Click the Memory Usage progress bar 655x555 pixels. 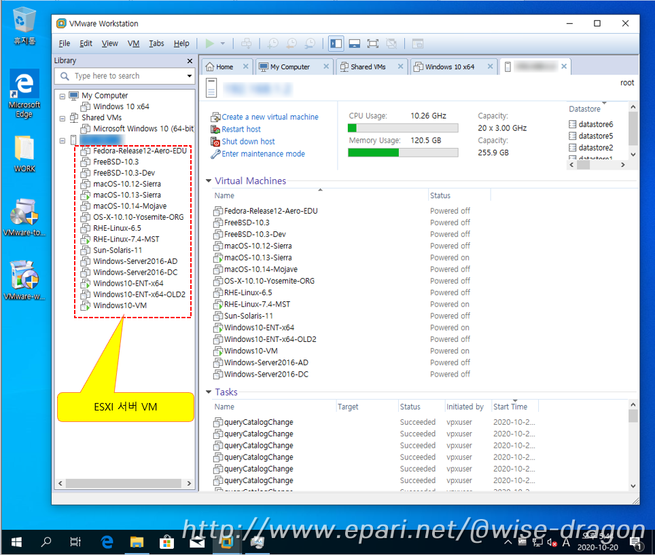point(403,153)
